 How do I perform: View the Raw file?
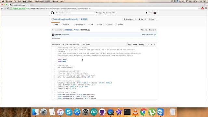click(x=129, y=45)
